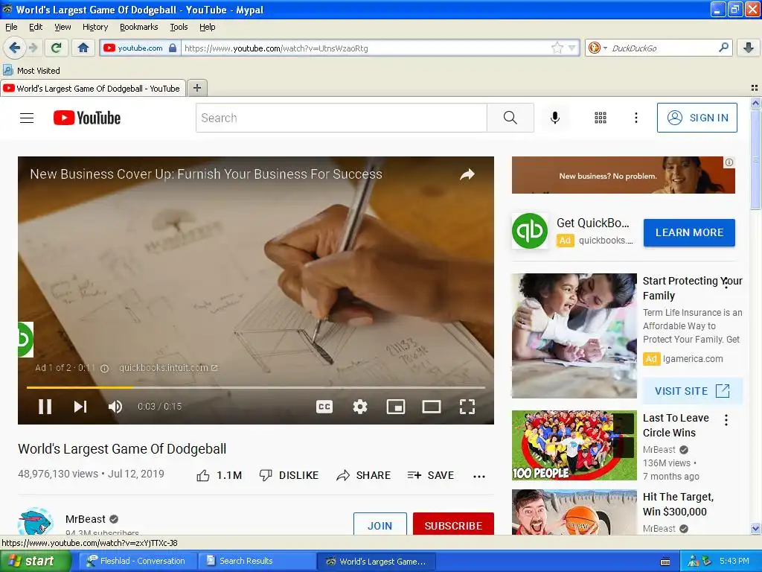The image size is (762, 572).
Task: Bookmark this page with the star icon
Action: [557, 48]
